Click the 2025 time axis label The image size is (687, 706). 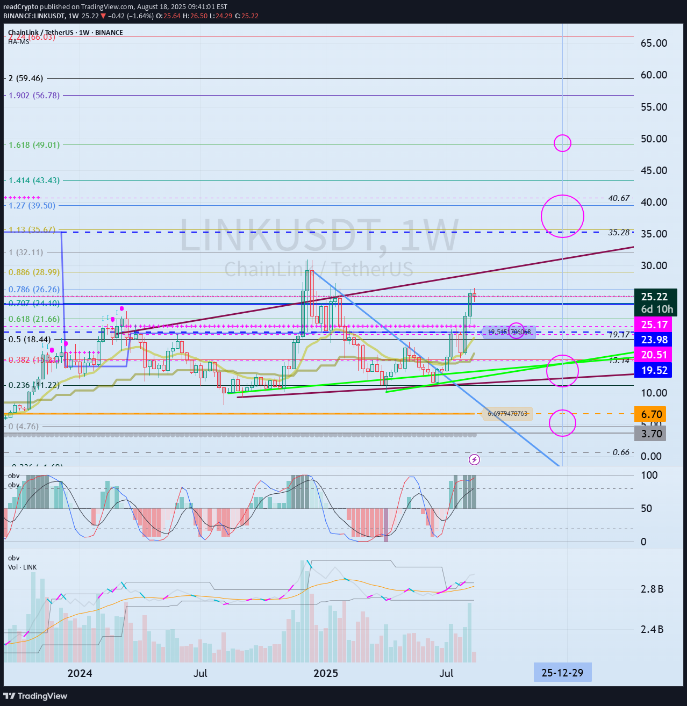pyautogui.click(x=326, y=673)
